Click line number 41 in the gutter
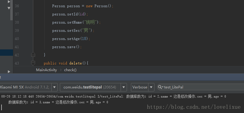Viewport: 244px width, 113px height. tap(17, 47)
